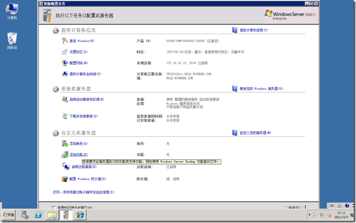
Task: Click the 提供计算机名和域 computer icon
Action: 65,74
